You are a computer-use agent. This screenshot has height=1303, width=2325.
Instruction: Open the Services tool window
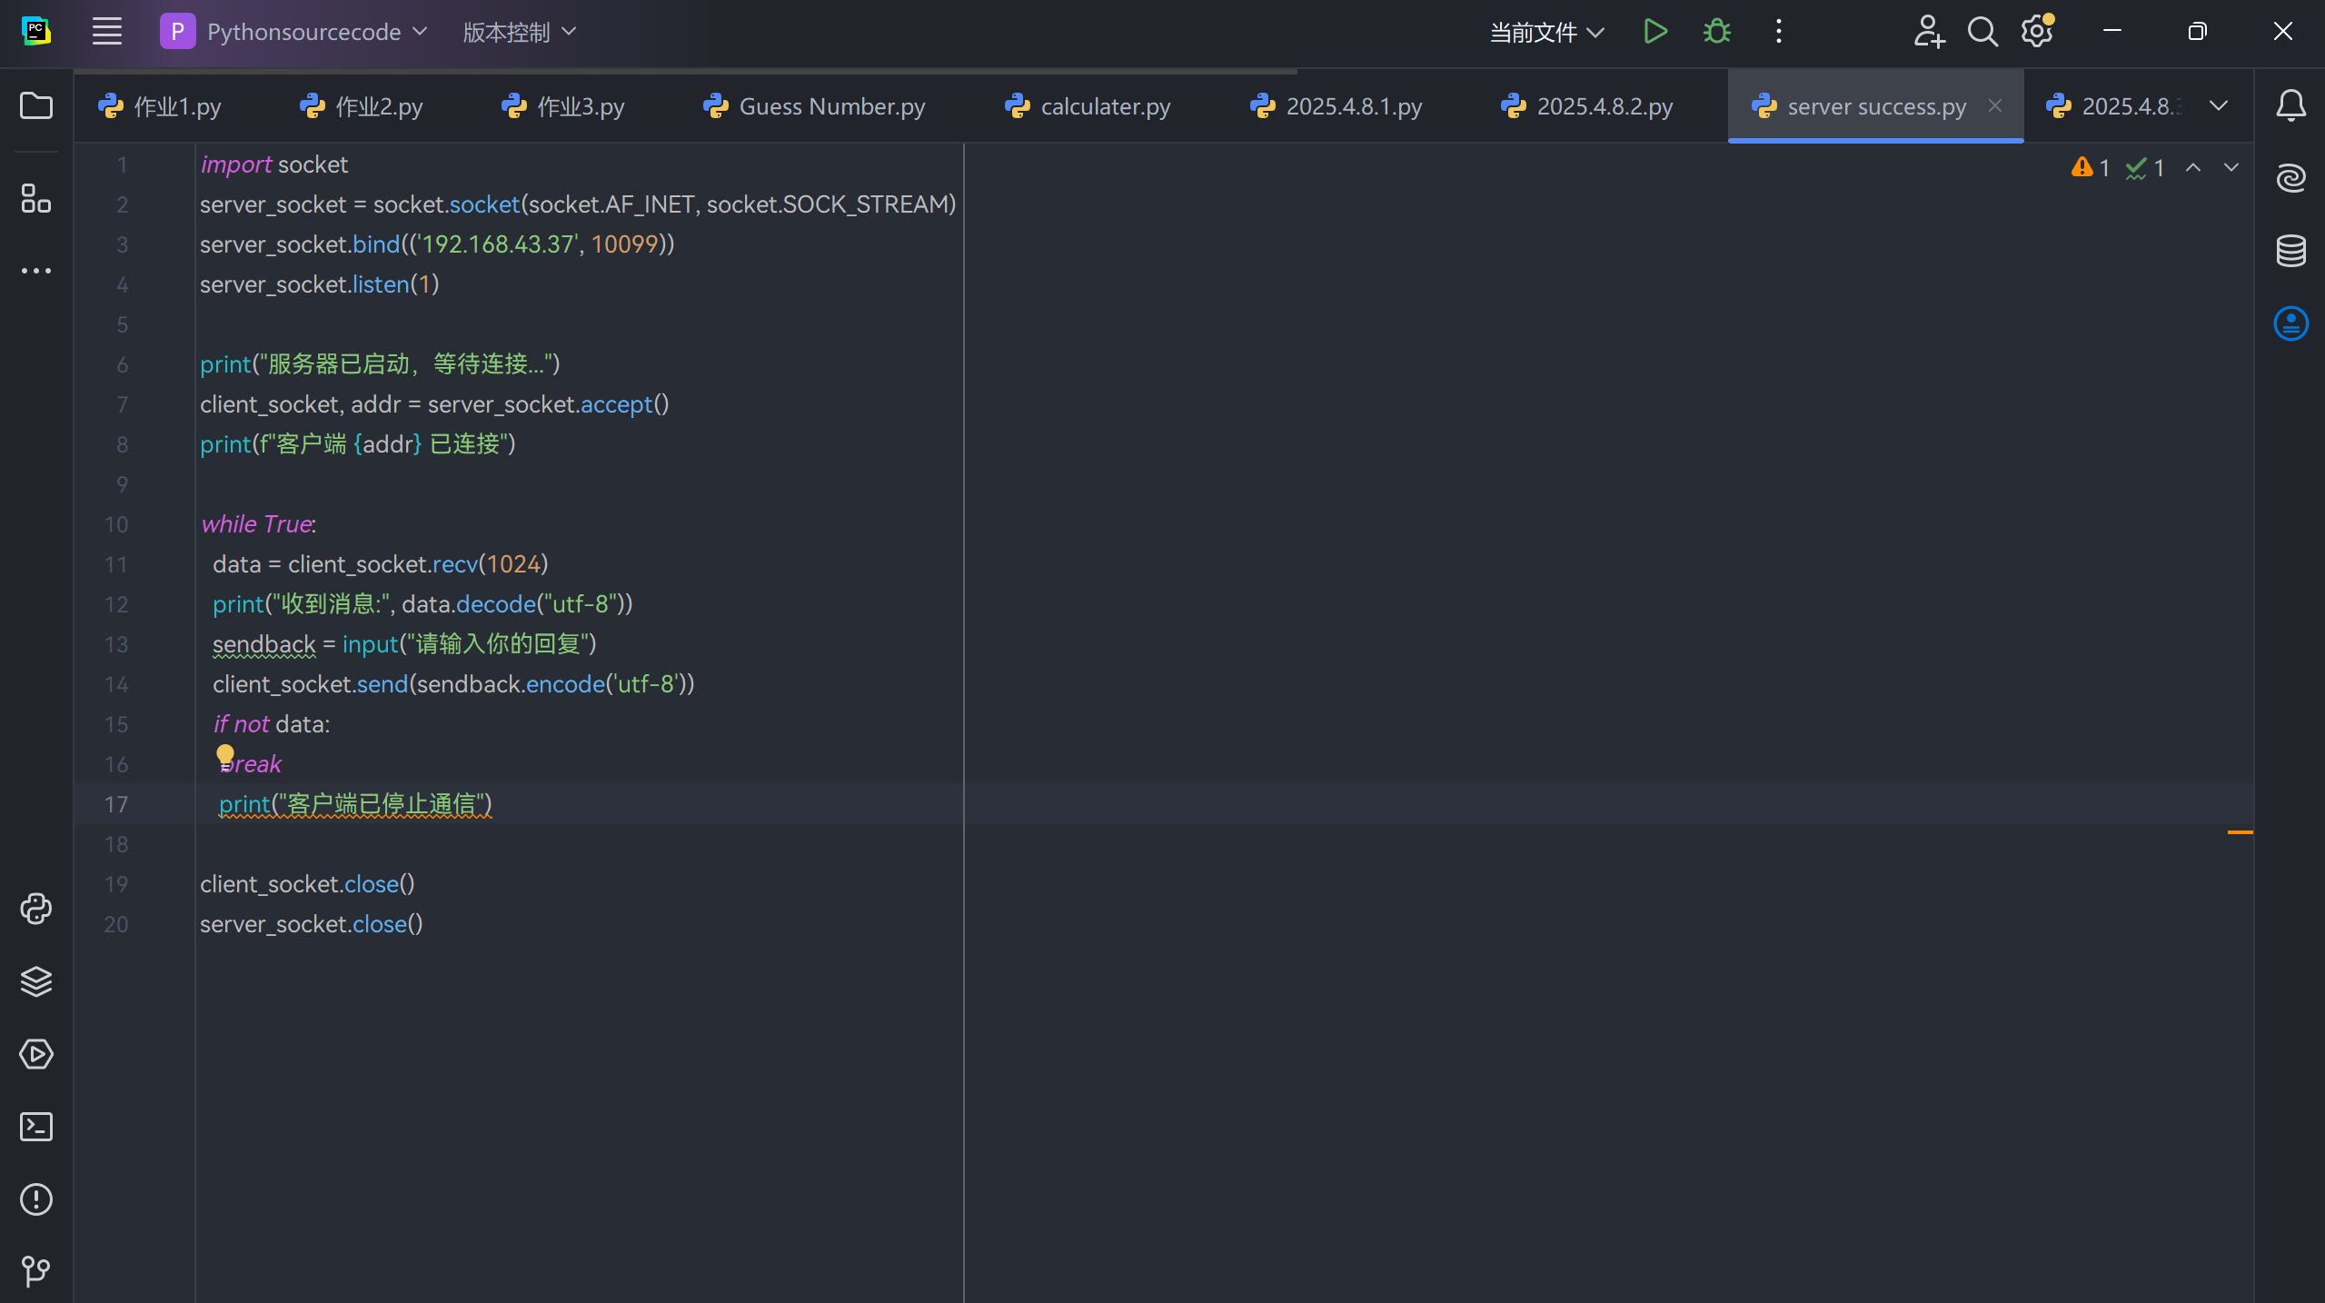point(36,1054)
